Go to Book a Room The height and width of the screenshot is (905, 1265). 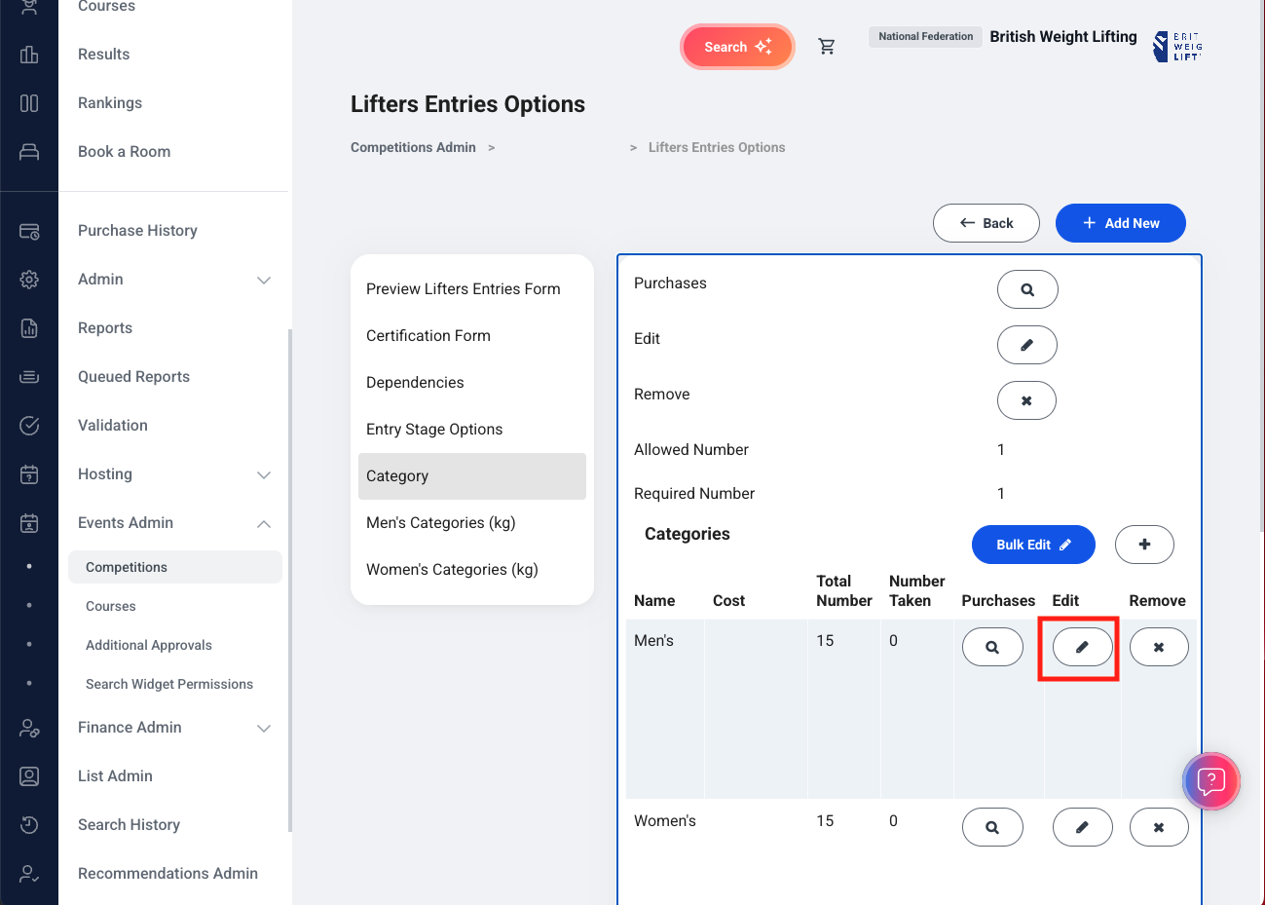(x=124, y=152)
